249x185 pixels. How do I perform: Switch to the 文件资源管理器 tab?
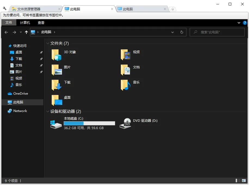[x=35, y=9]
